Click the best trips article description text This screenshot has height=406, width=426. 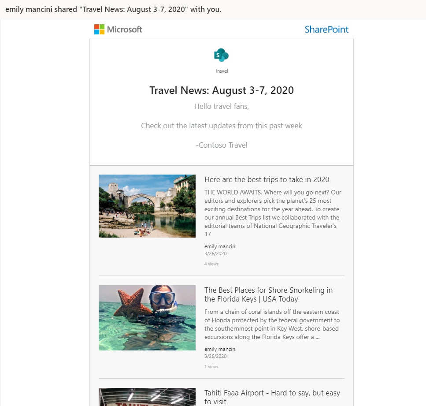click(273, 213)
